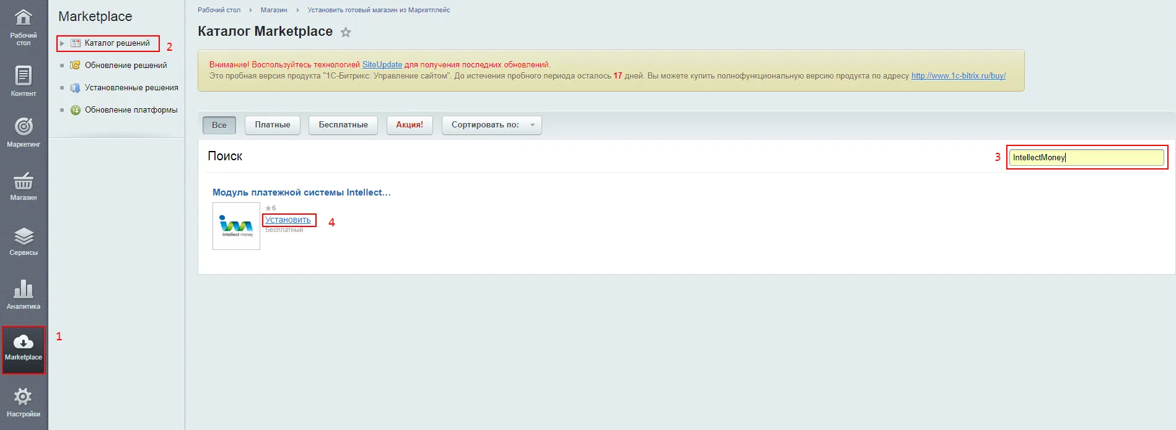Open Обновление решений menu item
This screenshot has width=1176, height=430.
tap(126, 66)
